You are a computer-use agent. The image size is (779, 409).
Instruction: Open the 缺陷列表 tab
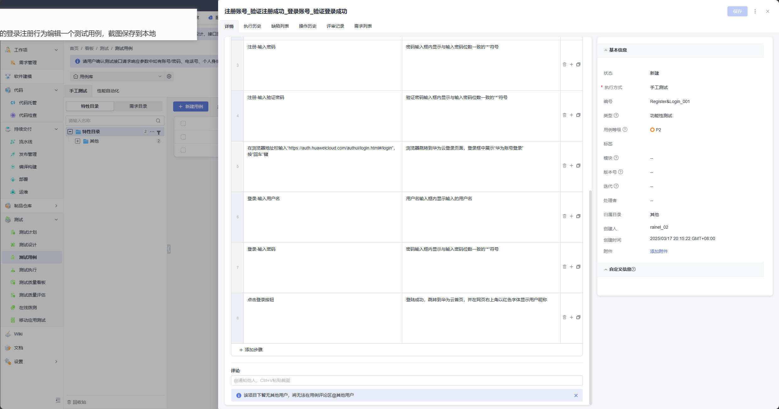[x=280, y=26]
